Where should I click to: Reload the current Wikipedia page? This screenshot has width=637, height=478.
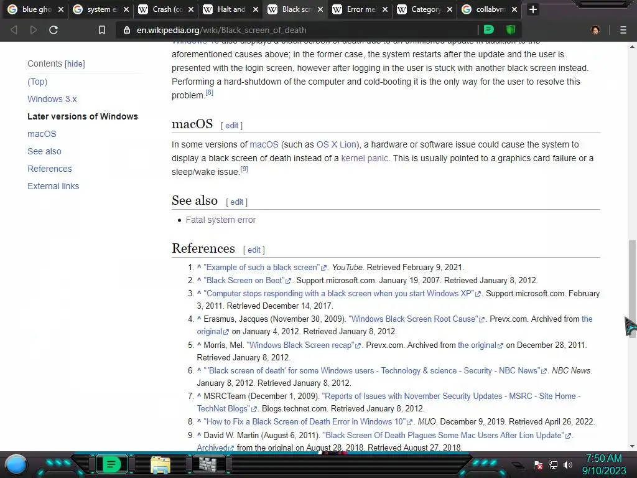53,30
